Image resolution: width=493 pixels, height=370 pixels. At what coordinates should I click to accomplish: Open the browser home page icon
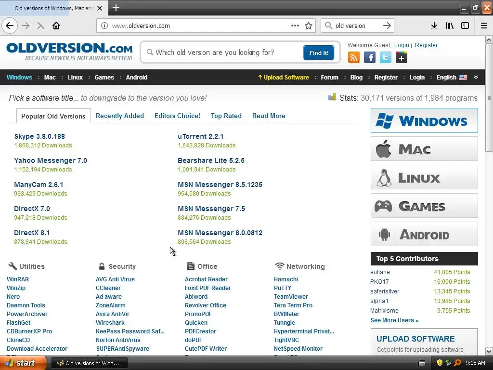[56, 26]
